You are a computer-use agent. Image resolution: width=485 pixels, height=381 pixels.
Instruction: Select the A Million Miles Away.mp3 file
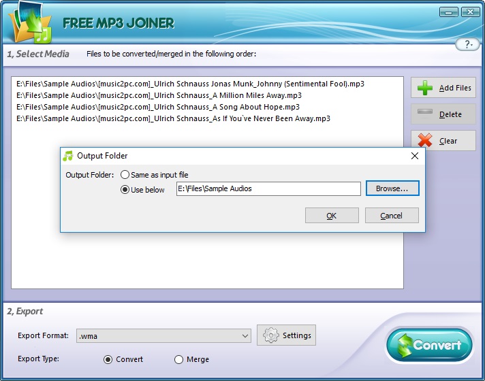[x=159, y=95]
